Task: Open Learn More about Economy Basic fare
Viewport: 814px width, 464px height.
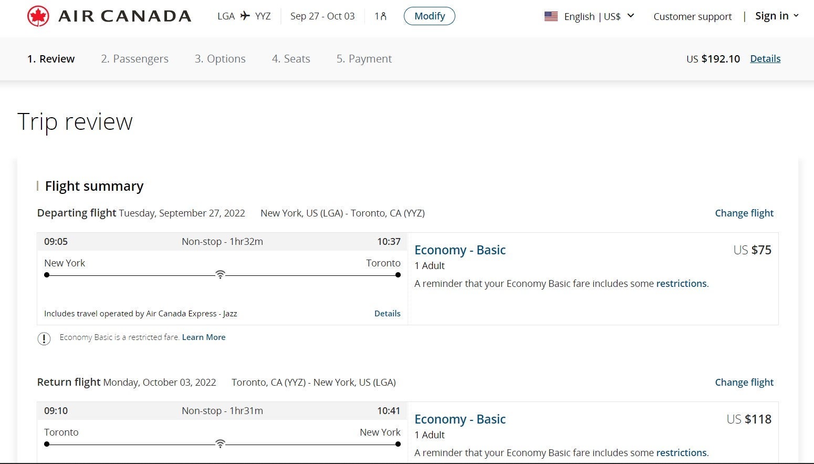Action: [x=204, y=337]
